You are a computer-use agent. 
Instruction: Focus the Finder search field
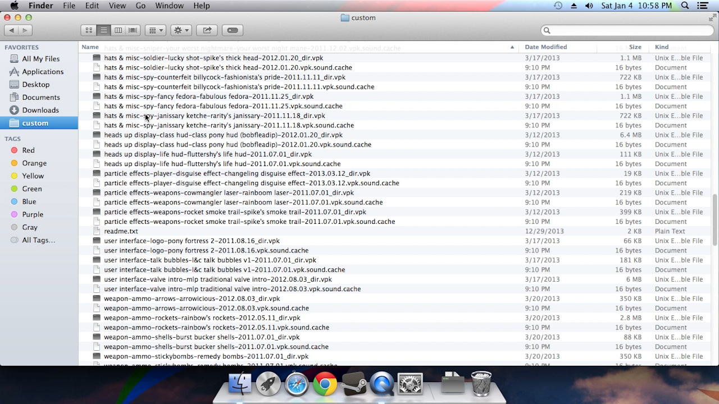click(627, 30)
